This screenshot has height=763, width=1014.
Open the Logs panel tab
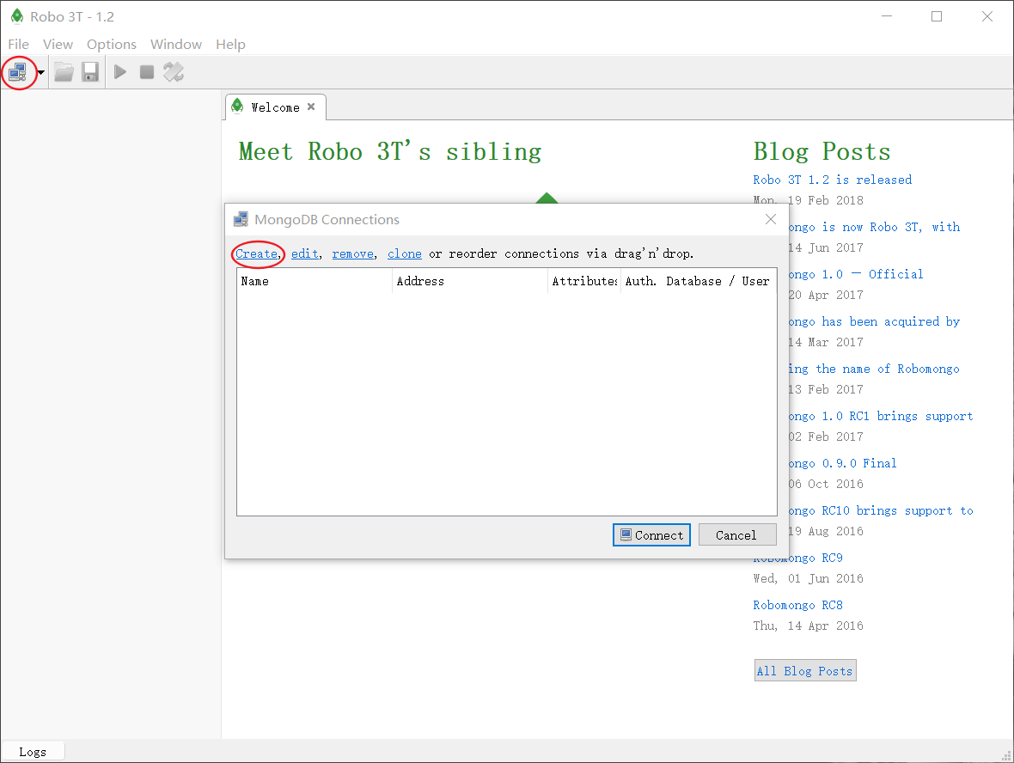click(x=33, y=751)
